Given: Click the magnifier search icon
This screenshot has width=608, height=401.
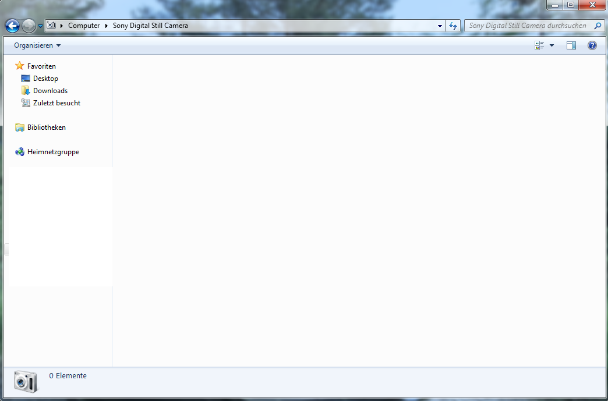Looking at the screenshot, I should click(598, 26).
